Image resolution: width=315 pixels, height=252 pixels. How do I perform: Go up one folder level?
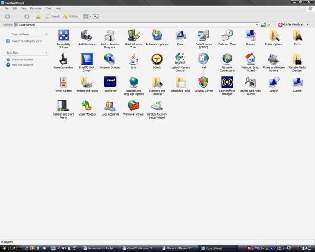pos(38,16)
